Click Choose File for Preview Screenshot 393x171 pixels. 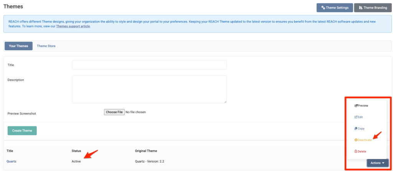(x=114, y=112)
